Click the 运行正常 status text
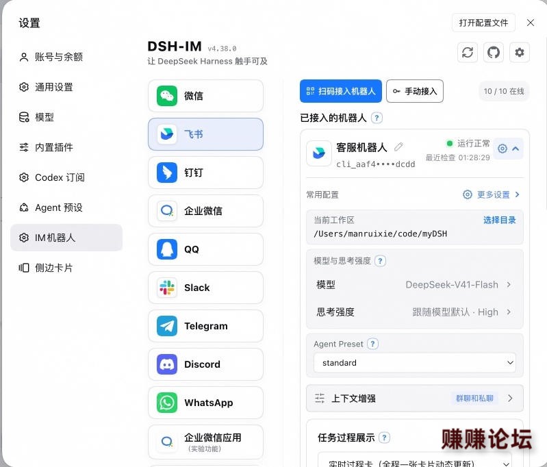This screenshot has height=467, width=547. [x=473, y=143]
